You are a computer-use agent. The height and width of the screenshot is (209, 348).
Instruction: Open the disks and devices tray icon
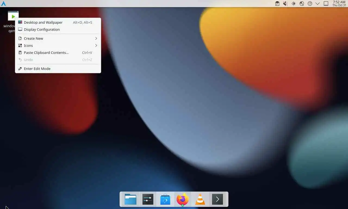pyautogui.click(x=302, y=4)
